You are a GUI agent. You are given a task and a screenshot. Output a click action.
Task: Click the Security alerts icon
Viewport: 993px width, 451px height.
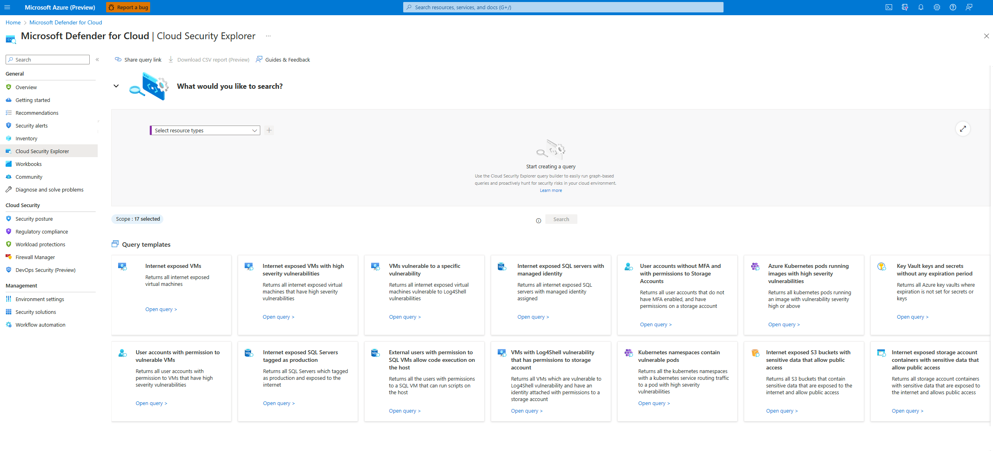coord(9,125)
